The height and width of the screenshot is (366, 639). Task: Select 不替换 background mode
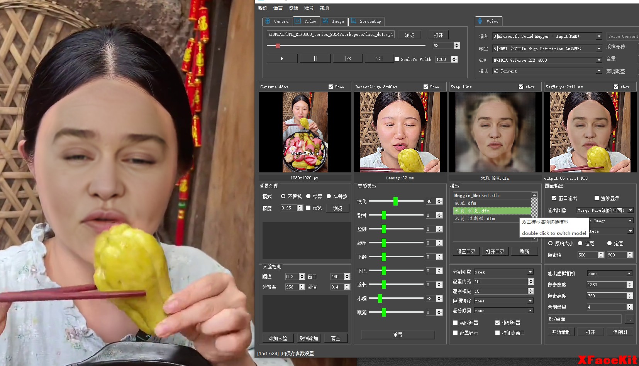[x=283, y=196]
